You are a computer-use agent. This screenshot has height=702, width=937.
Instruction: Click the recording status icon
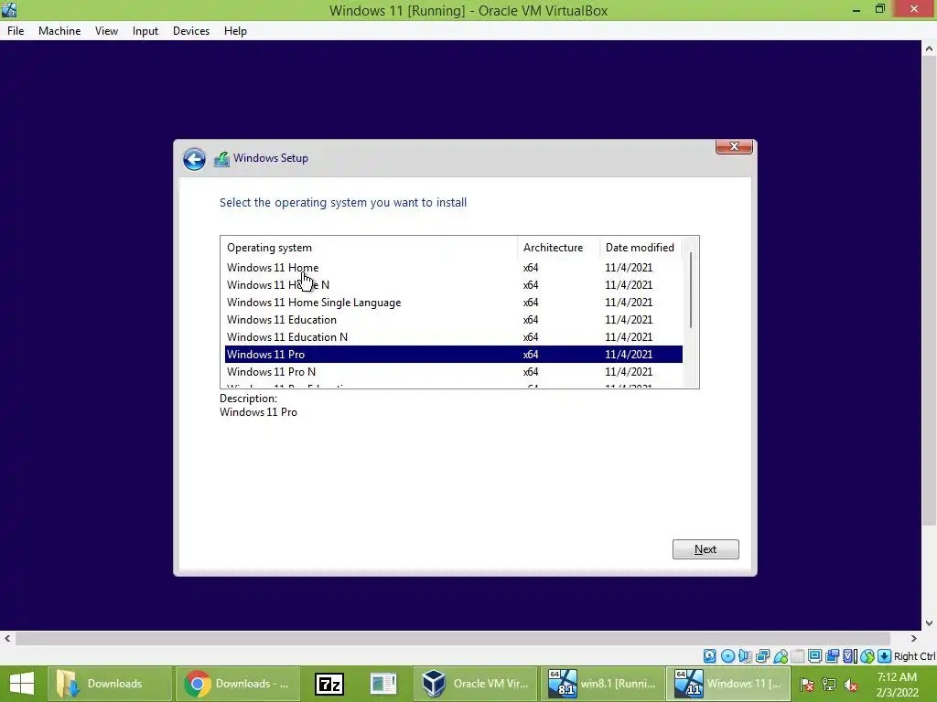pyautogui.click(x=832, y=656)
